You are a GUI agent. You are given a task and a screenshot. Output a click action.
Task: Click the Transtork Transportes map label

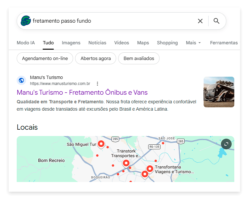click(x=126, y=153)
